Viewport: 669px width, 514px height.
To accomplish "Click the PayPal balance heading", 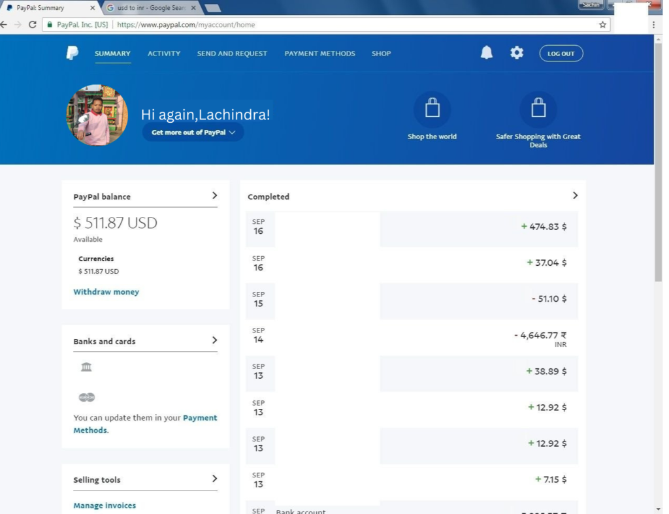I will click(102, 197).
